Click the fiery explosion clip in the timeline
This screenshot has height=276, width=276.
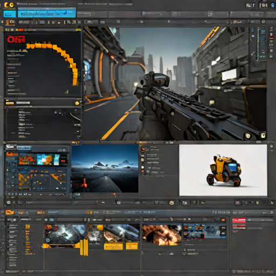(x=162, y=234)
